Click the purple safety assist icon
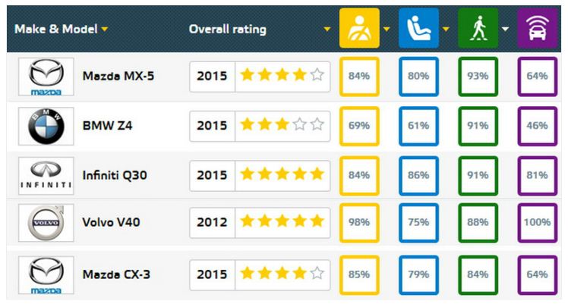The image size is (568, 304). [x=538, y=29]
